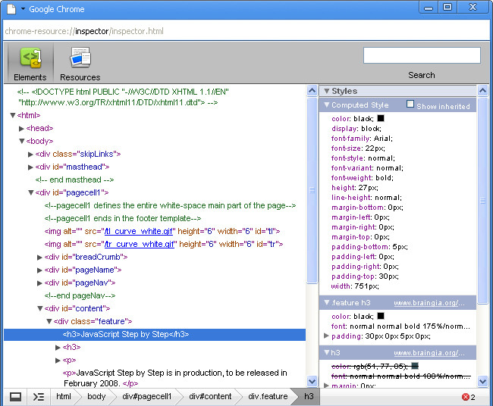Collapse div id pagecell1 node
Viewport: 493px width, 406px height.
[31, 192]
